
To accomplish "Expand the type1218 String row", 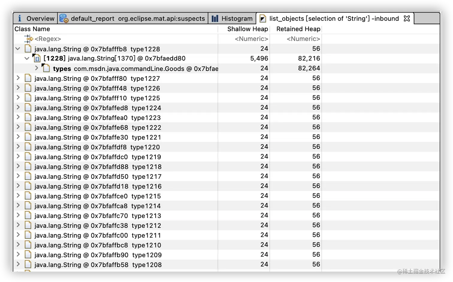I will pyautogui.click(x=18, y=166).
